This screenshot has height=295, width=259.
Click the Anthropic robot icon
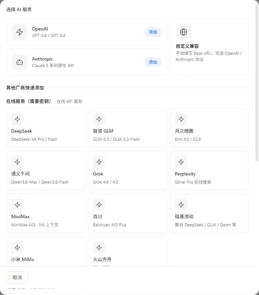tap(20, 62)
